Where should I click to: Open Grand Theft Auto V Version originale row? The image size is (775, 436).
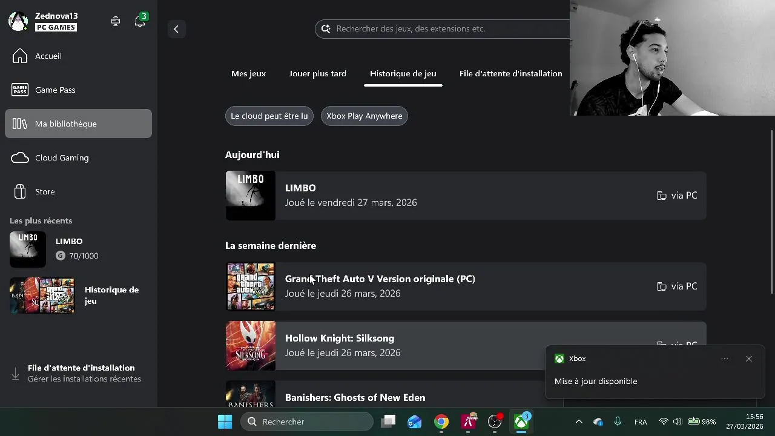[466, 286]
